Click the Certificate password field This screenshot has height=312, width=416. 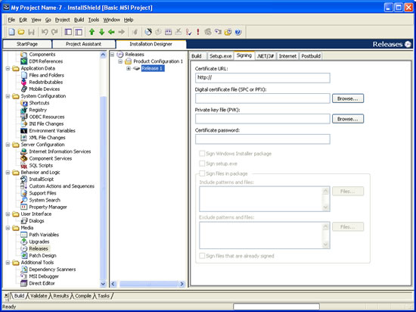coord(262,139)
